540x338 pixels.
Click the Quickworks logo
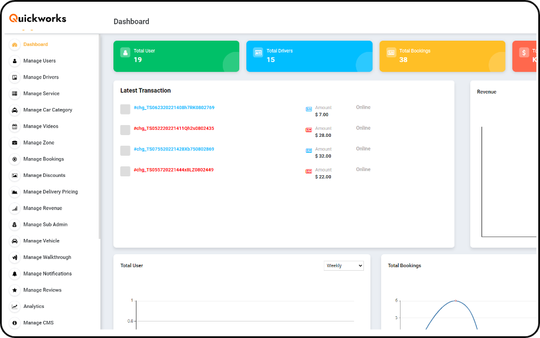(x=38, y=18)
